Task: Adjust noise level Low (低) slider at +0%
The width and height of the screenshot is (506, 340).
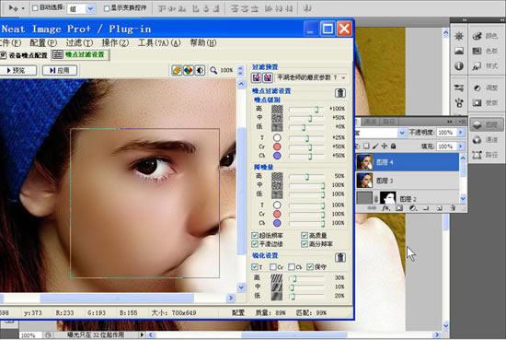Action: coord(304,127)
